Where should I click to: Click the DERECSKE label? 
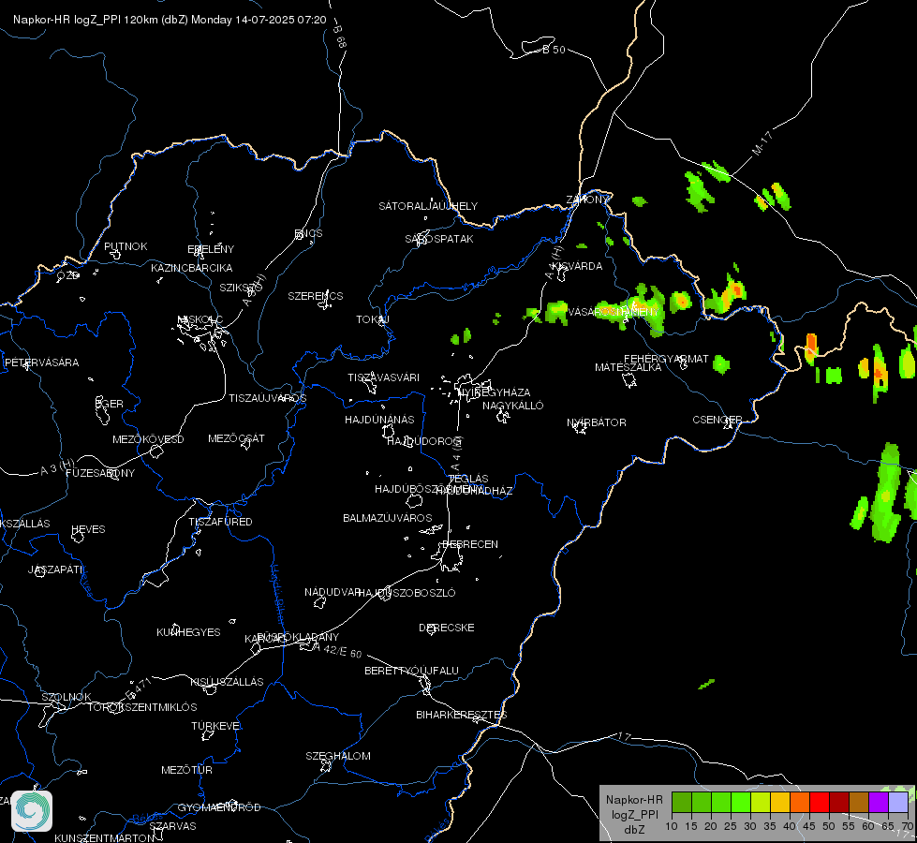pos(446,628)
